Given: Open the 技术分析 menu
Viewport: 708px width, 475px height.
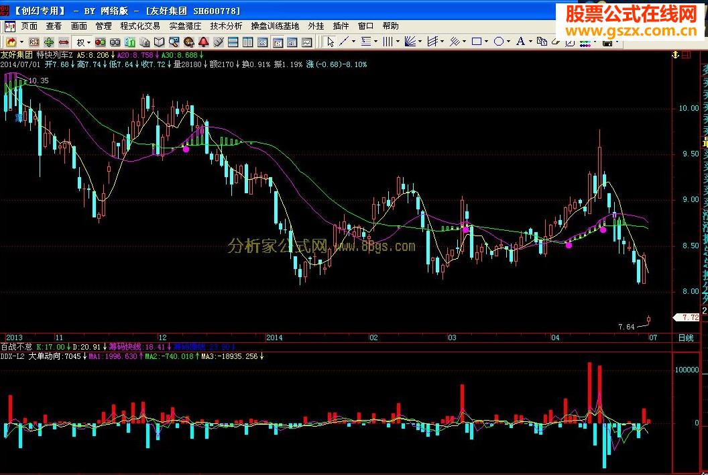Looking at the screenshot, I should tap(226, 26).
